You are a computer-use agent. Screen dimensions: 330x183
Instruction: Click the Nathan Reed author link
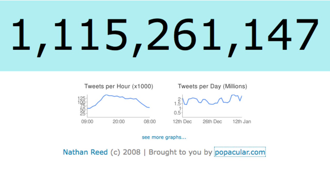pos(85,152)
